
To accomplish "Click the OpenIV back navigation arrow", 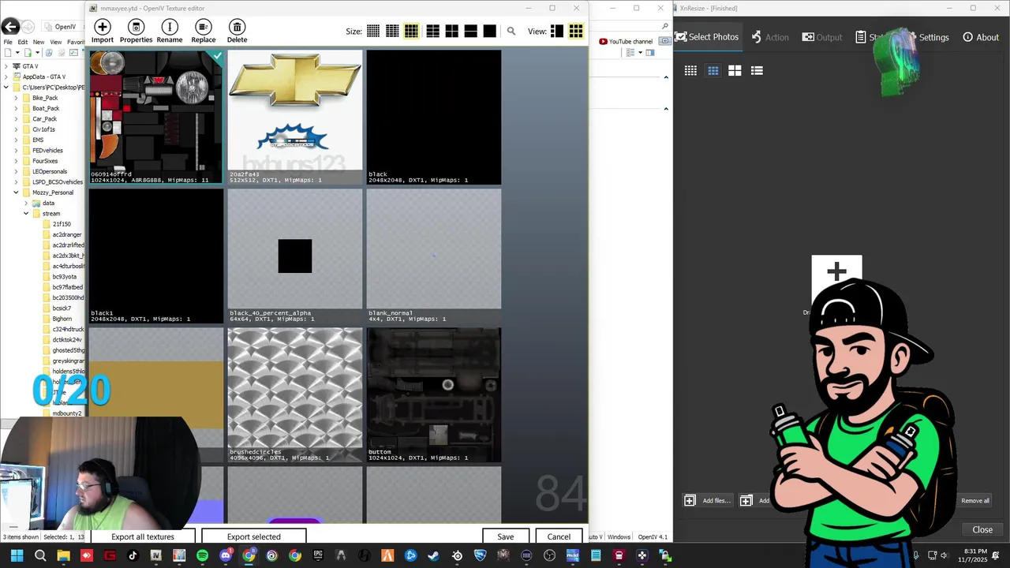I will [10, 27].
